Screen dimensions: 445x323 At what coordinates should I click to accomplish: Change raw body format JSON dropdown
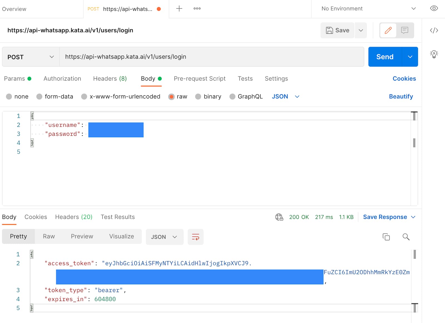click(286, 96)
